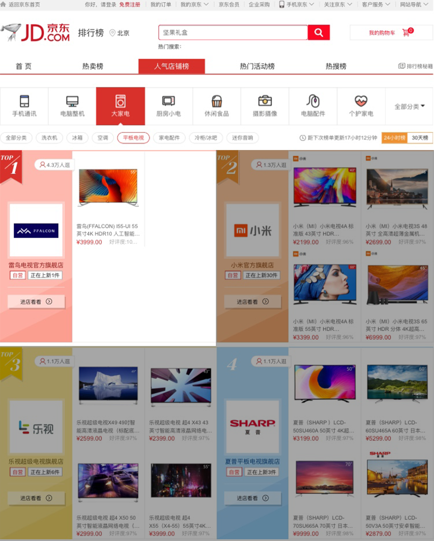Open the 摄影摄像 camera category icon
The image size is (434, 541).
click(265, 101)
